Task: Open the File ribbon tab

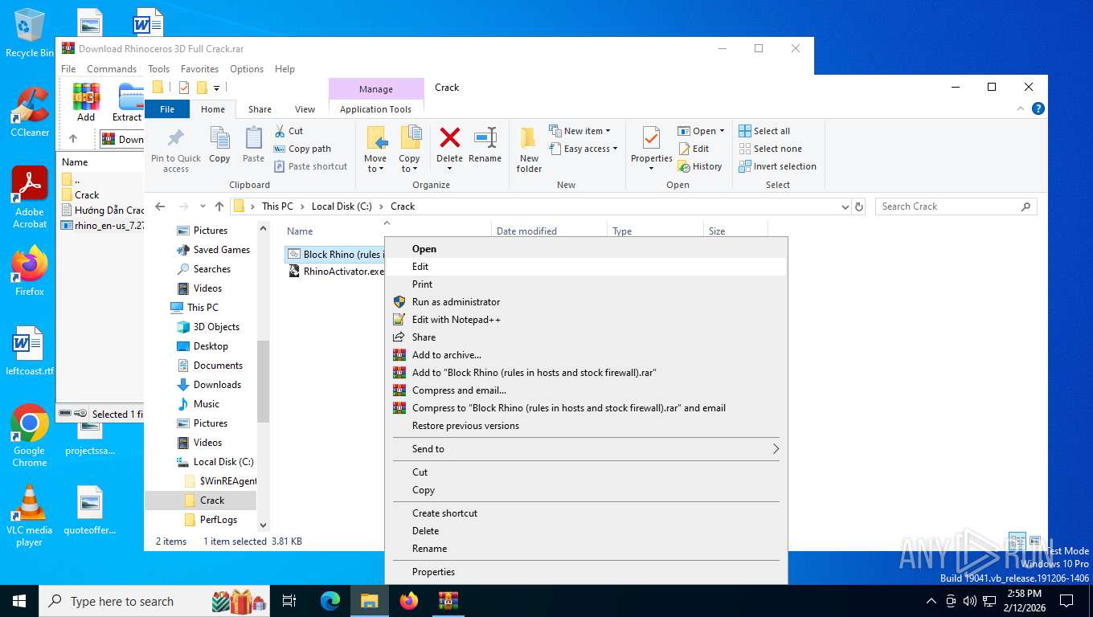Action: tap(167, 109)
